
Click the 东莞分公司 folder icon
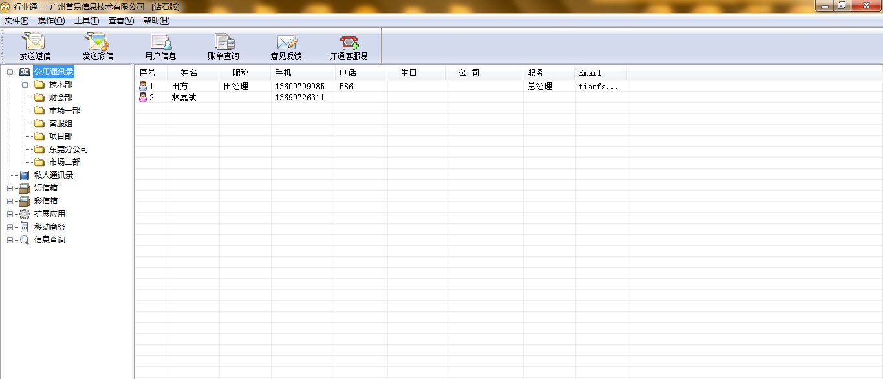[39, 149]
